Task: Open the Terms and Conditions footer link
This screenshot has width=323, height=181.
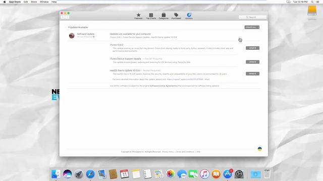Action: [185, 152]
